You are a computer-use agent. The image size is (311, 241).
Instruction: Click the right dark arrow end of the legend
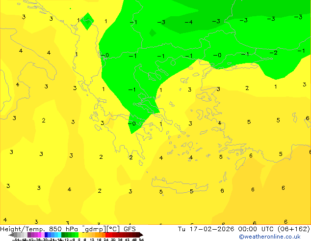(x=141, y=235)
